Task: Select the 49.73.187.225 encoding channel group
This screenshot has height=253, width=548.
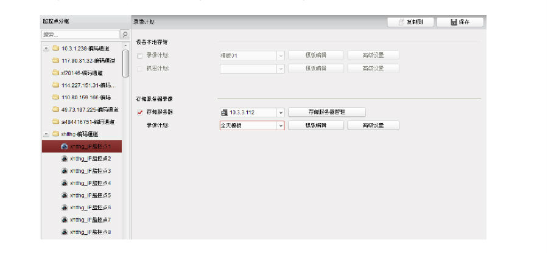Action: click(88, 109)
